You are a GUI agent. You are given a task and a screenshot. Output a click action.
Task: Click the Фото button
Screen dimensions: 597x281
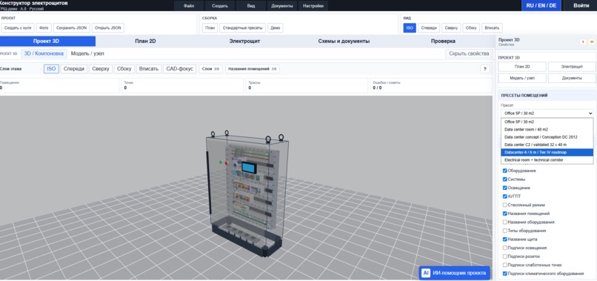click(44, 28)
